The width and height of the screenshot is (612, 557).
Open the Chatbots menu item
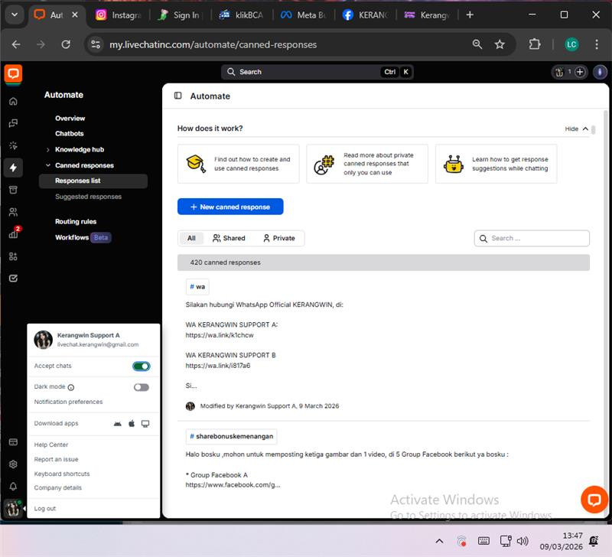(x=70, y=133)
